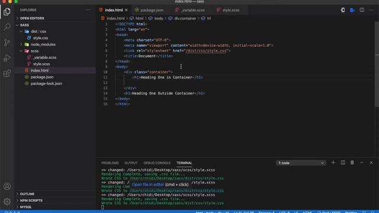The width and height of the screenshot is (379, 213).
Task: Open _variable.scss in the file tree
Action: 55,57
